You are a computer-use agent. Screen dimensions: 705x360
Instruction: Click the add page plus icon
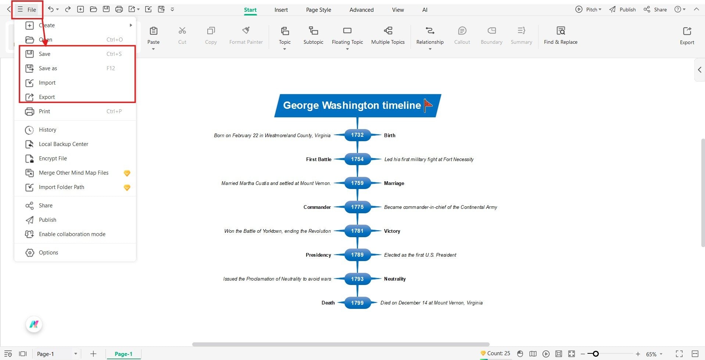[93, 354]
